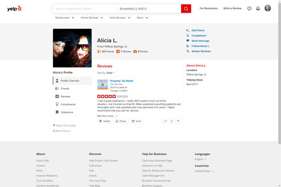Expand the Auto Services dropdown
Image resolution: width=281 pixels, height=187 pixels.
[120, 18]
